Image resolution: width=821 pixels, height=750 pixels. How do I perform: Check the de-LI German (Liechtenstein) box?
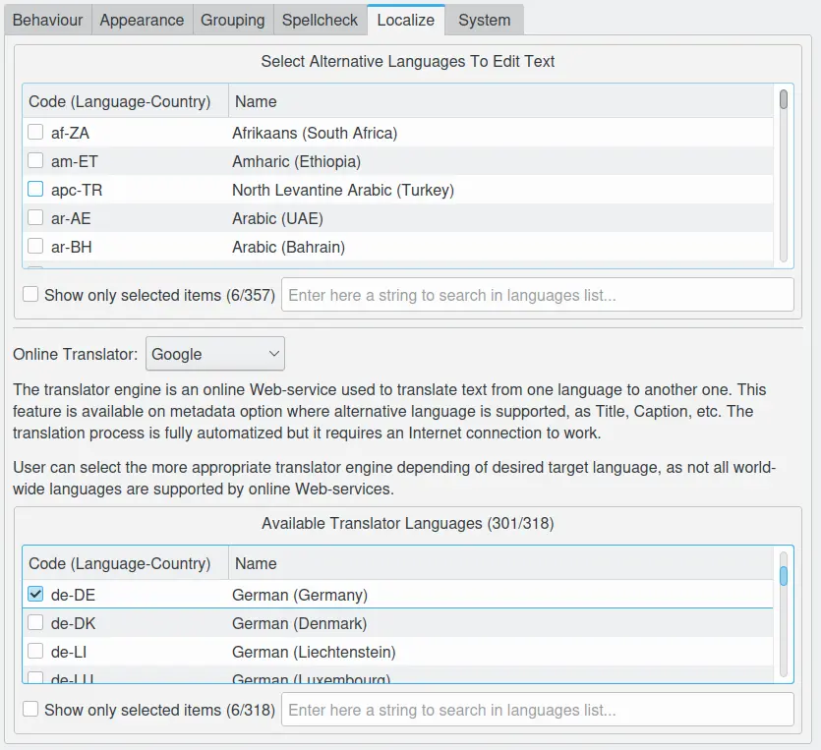35,652
